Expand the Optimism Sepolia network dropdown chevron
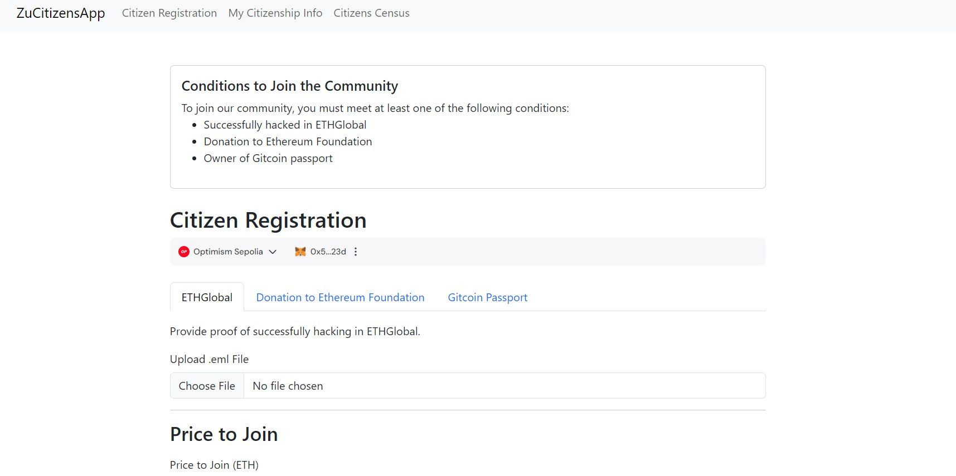 (x=273, y=252)
